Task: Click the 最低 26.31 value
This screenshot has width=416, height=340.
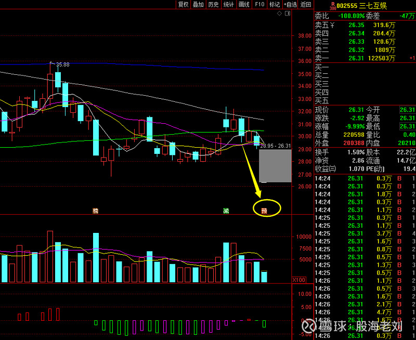Action: pyautogui.click(x=408, y=126)
